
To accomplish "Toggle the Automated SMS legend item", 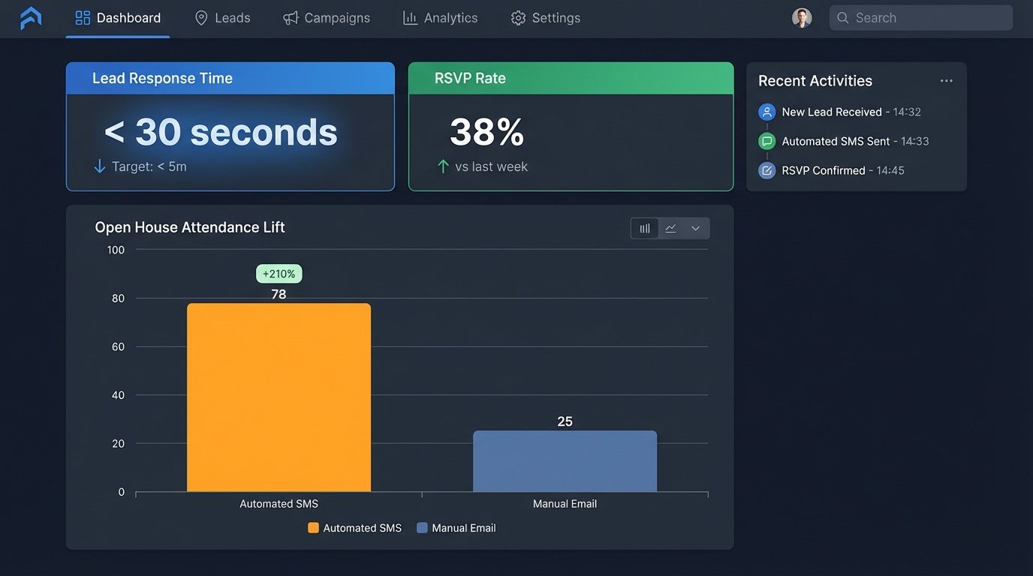I will click(x=354, y=527).
